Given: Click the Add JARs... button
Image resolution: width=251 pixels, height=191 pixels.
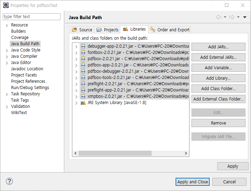Looking at the screenshot, I should tap(218, 47).
